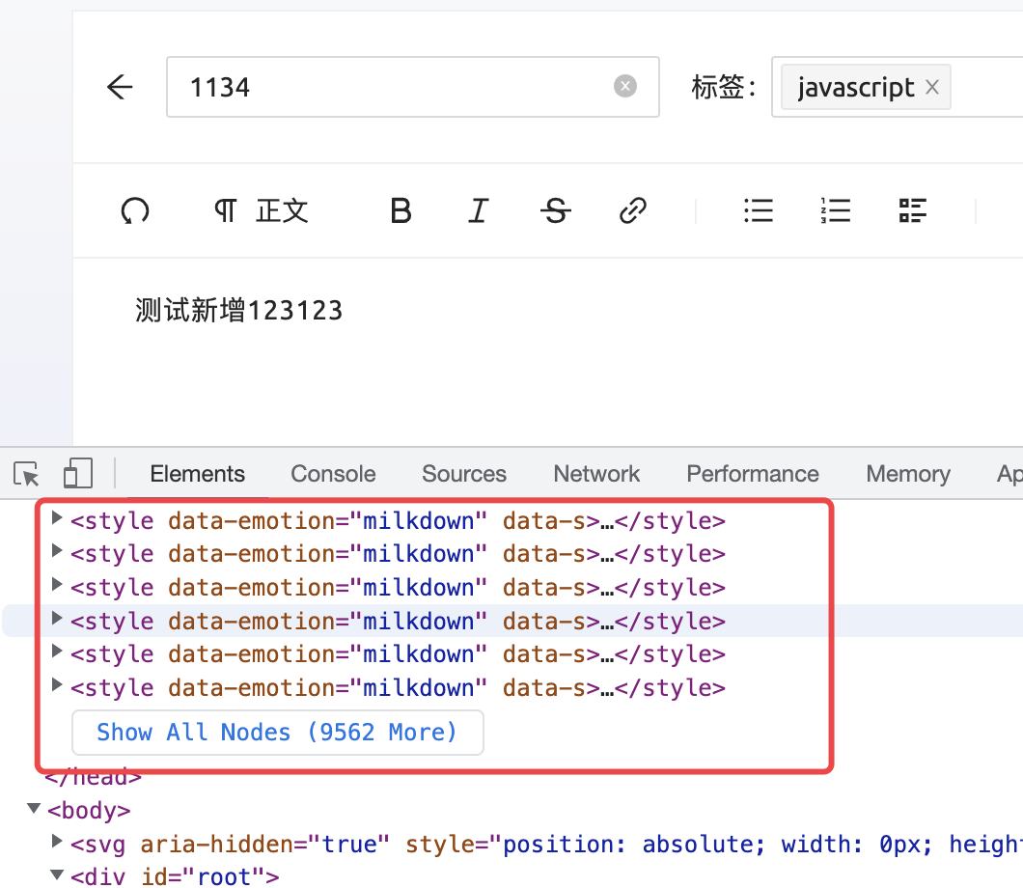The image size is (1023, 888).
Task: Clear the title field with the X icon
Action: pos(625,86)
